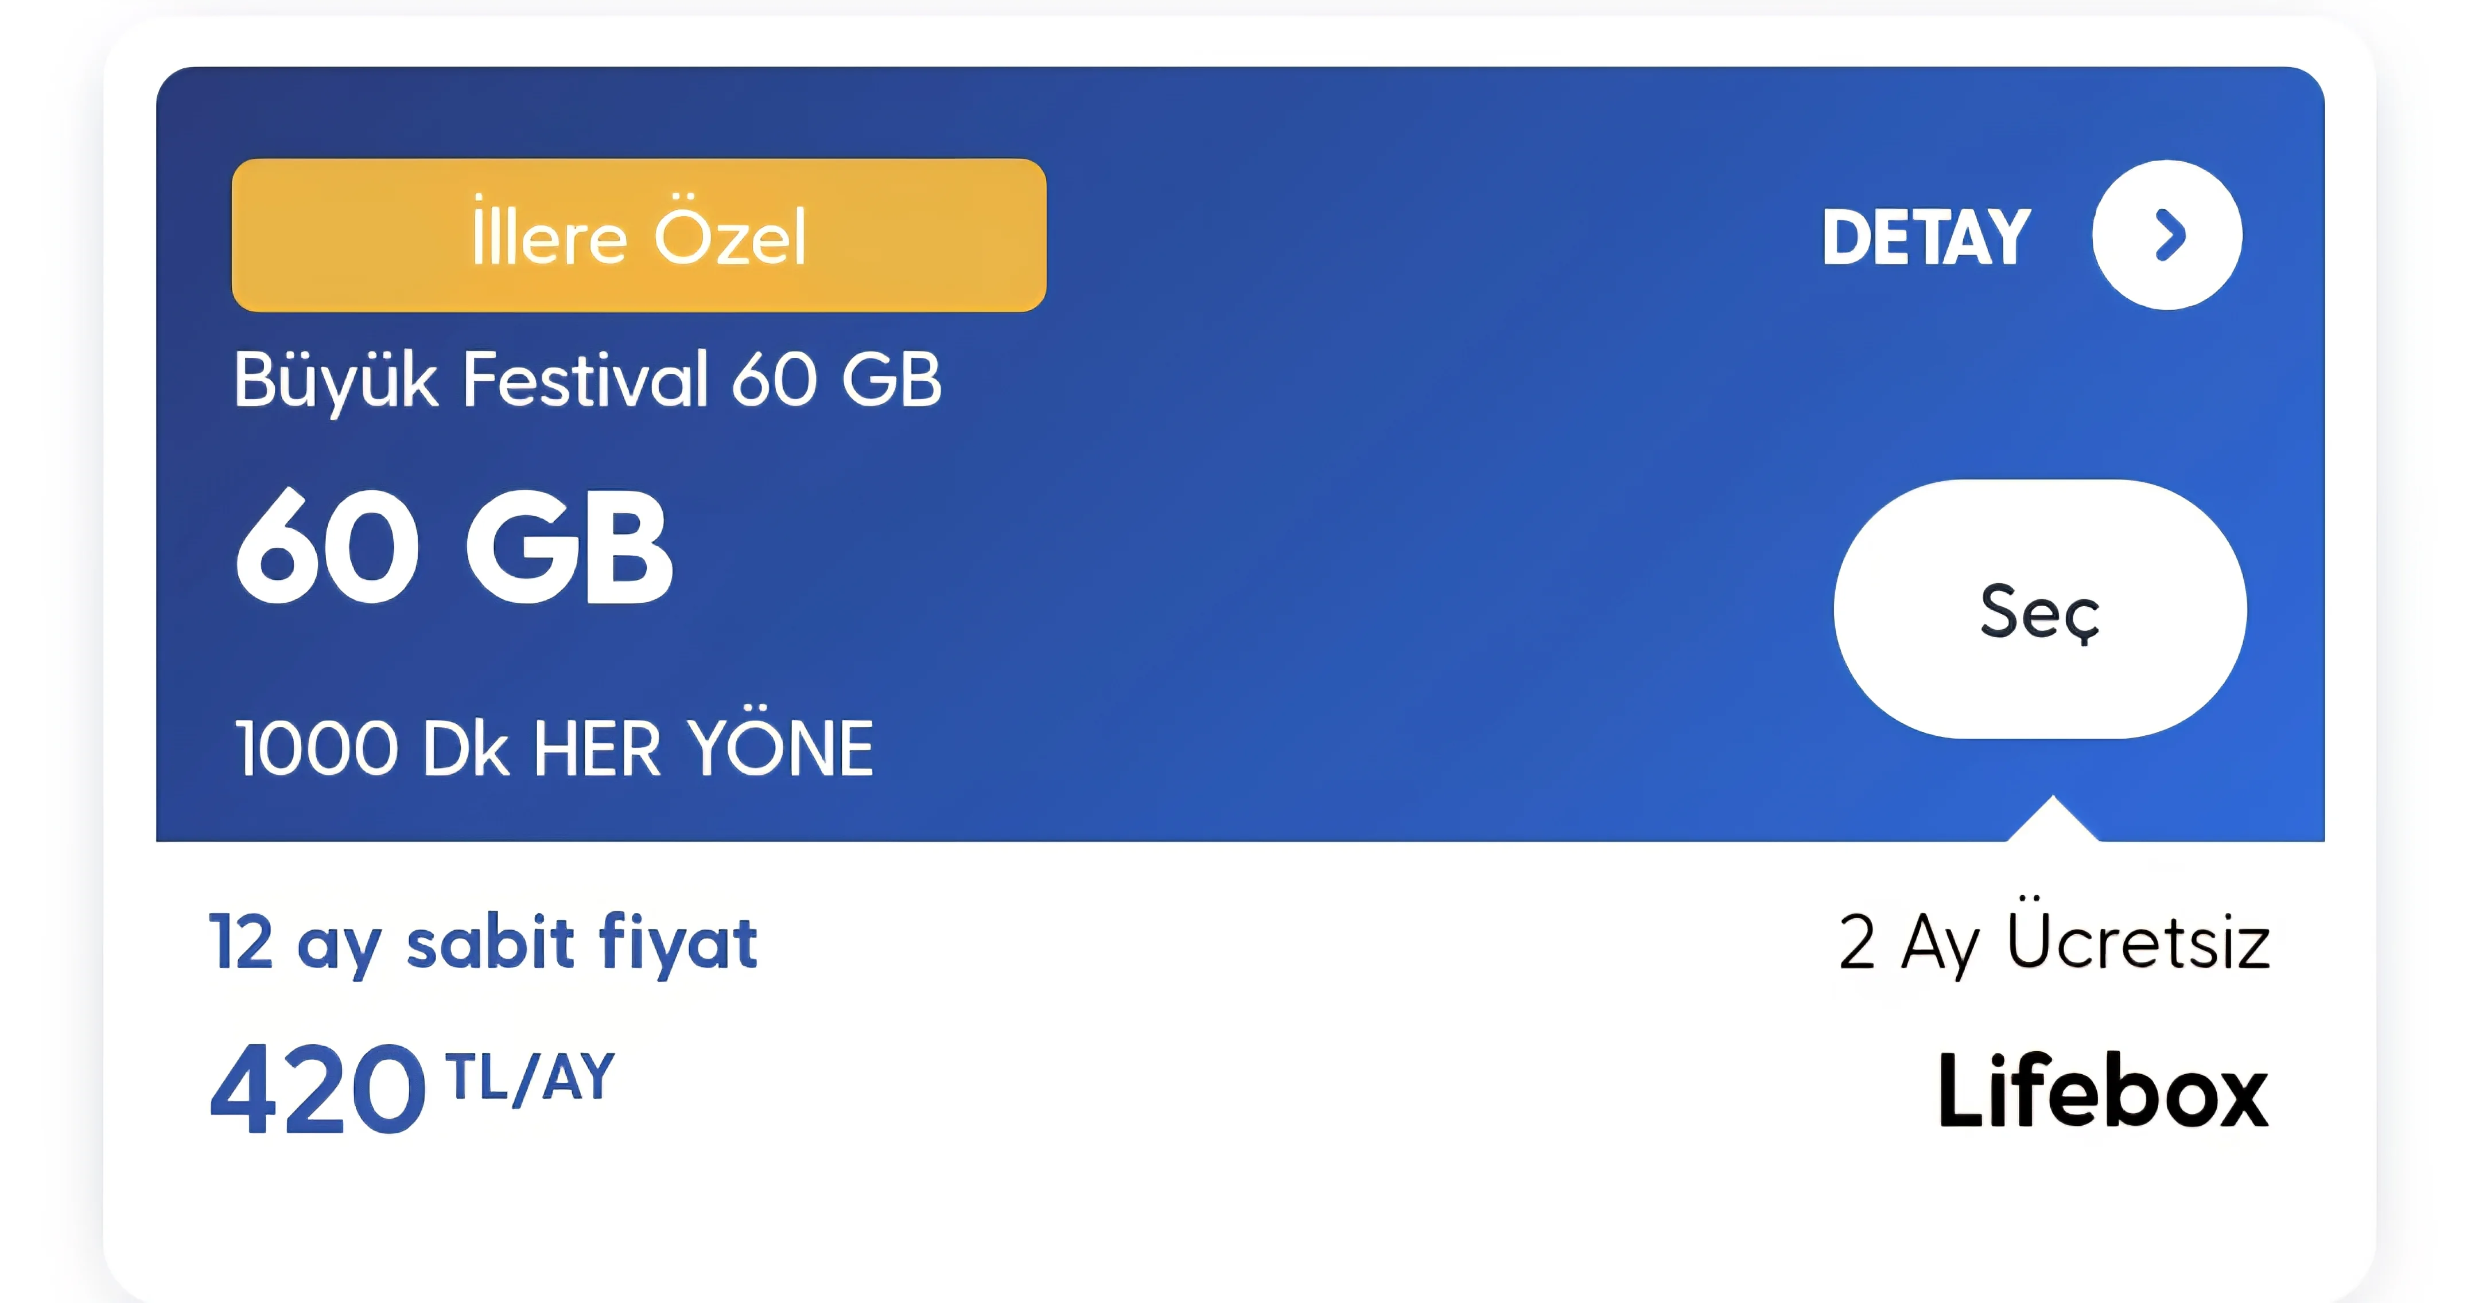2479x1303 pixels.
Task: Click the yellow İllere Özel badge
Action: pyautogui.click(x=639, y=235)
